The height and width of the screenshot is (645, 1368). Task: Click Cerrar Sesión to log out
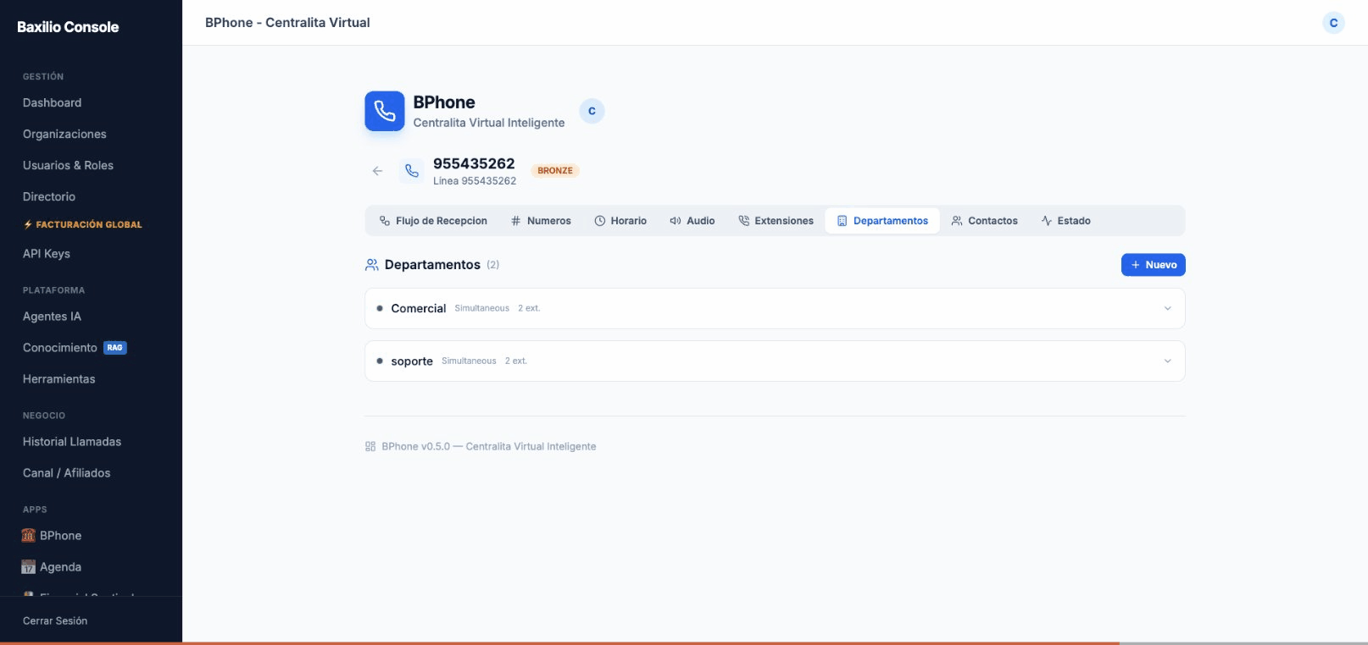click(x=55, y=621)
